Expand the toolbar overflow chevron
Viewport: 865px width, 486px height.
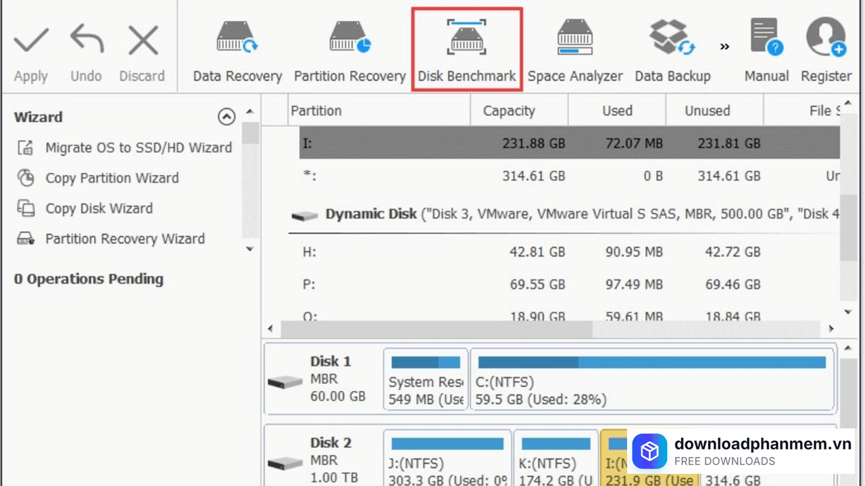(x=724, y=47)
